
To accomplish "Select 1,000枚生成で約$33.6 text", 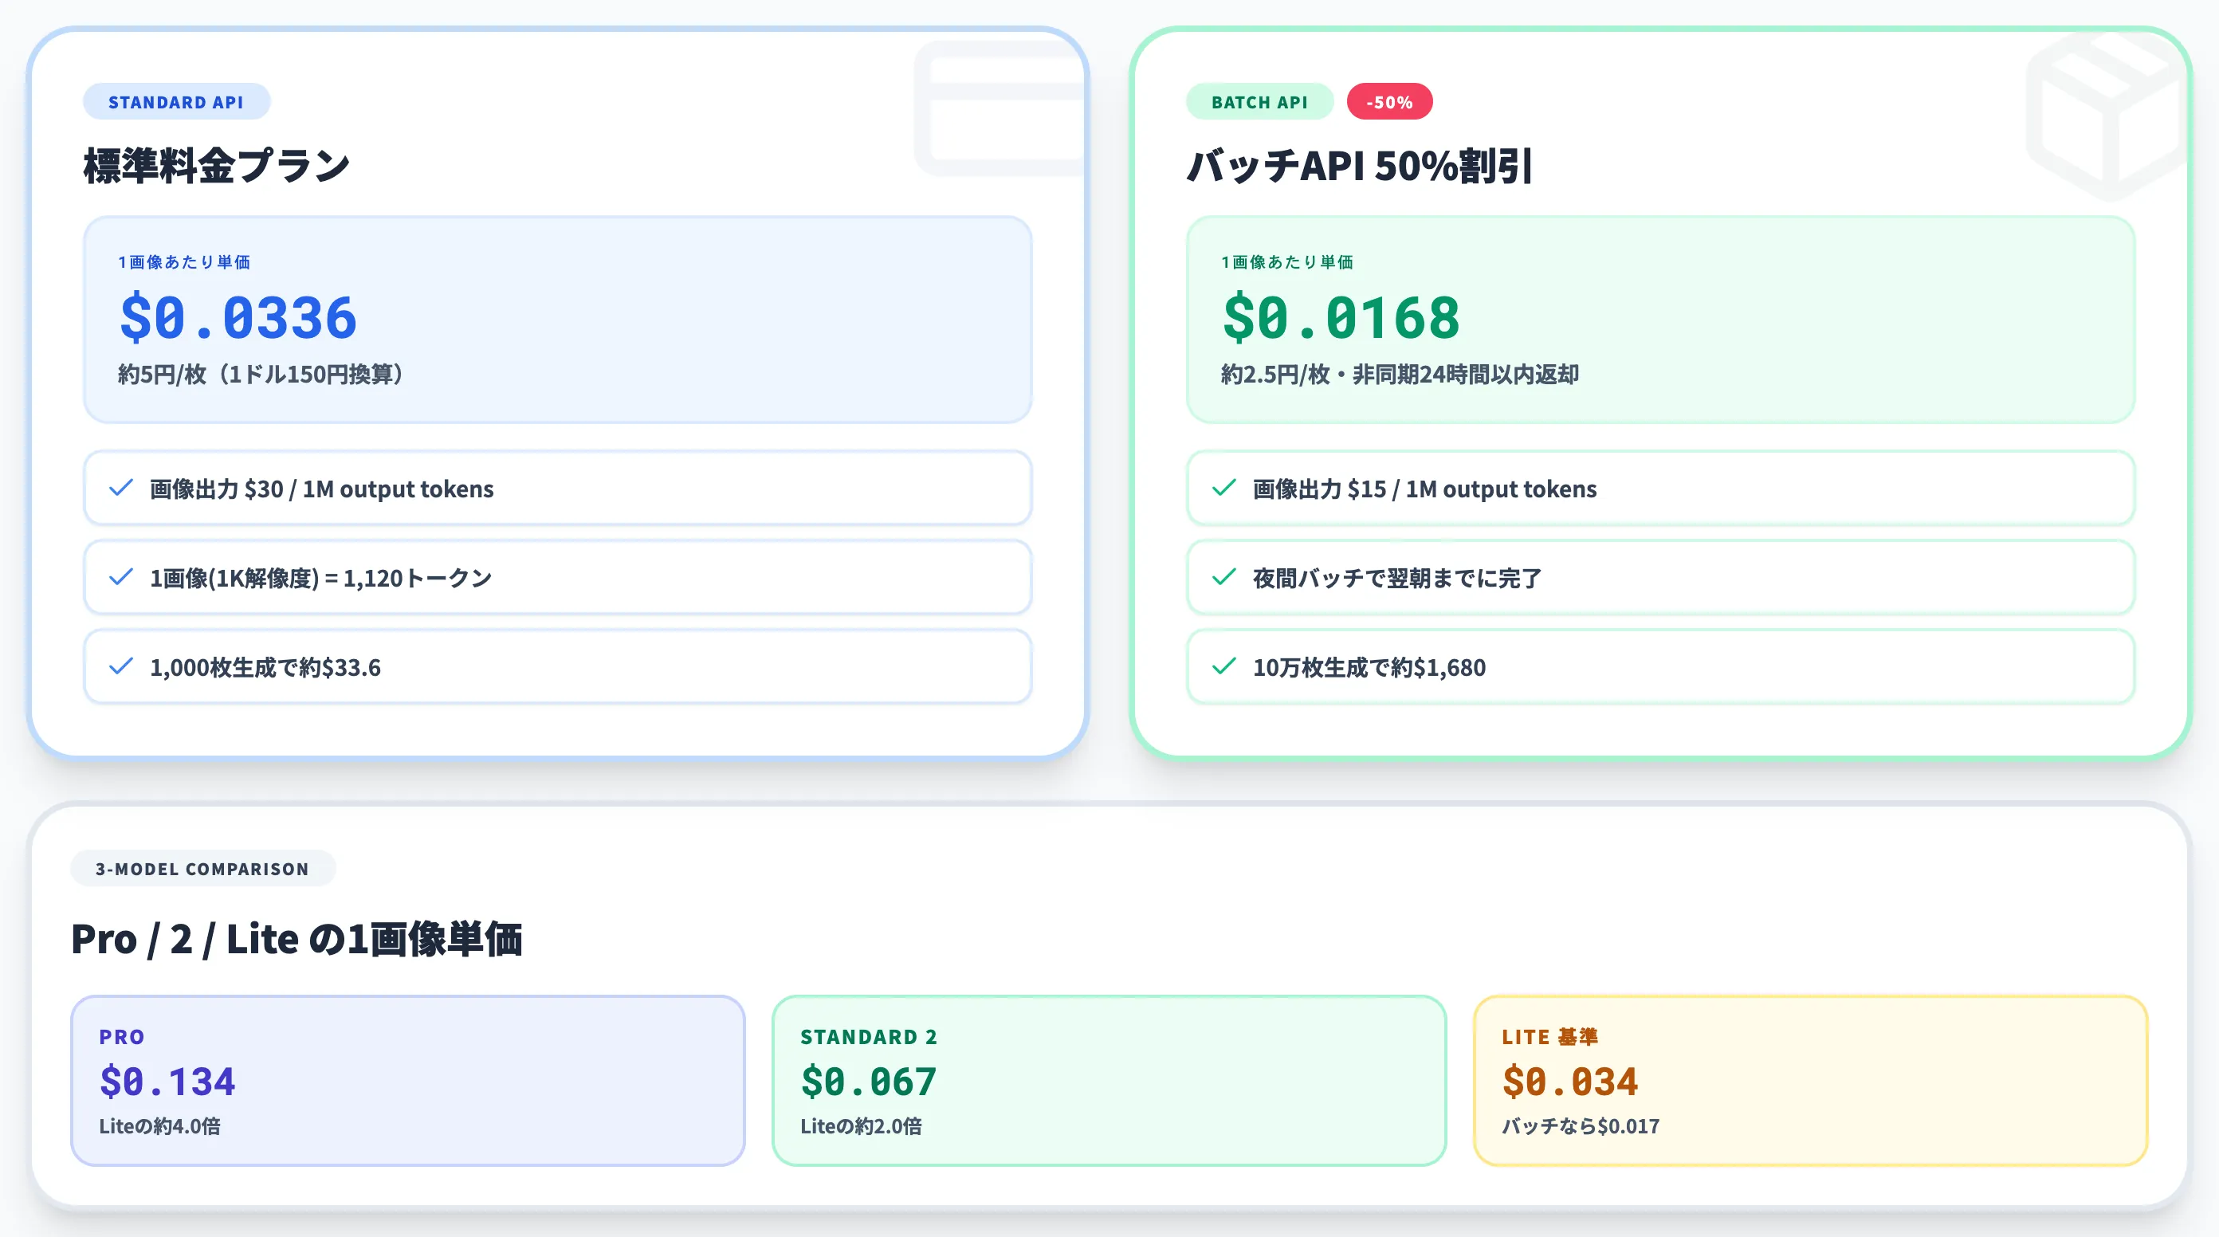I will (265, 668).
